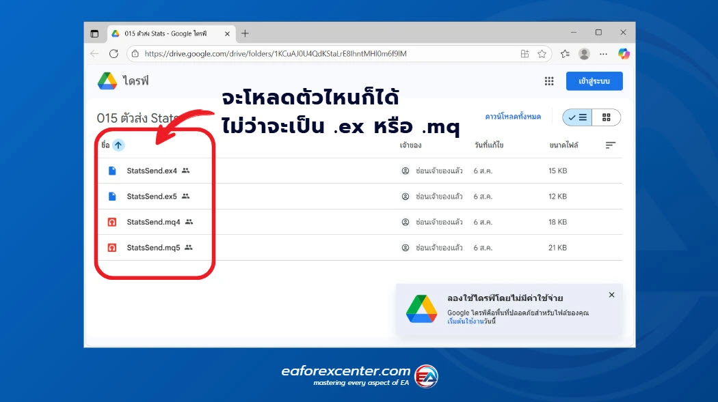This screenshot has height=402, width=718.
Task: Click ดาวน์โหลดทั้งหมด download all link
Action: 513,117
